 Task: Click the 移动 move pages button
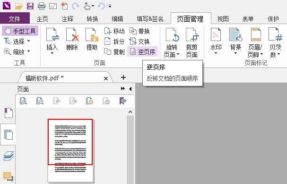pyautogui.click(x=114, y=31)
